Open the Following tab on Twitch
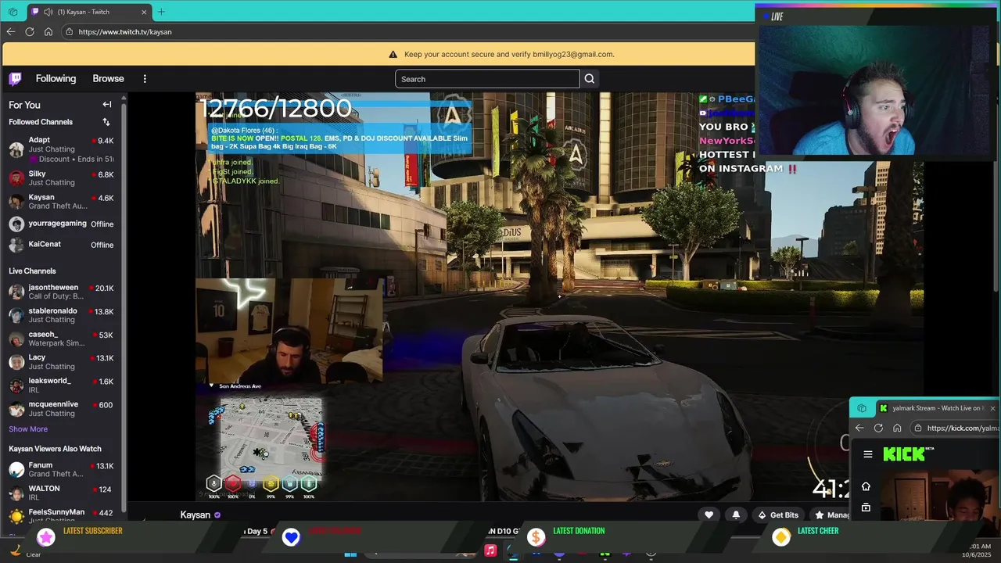Viewport: 1001px width, 563px height. pyautogui.click(x=56, y=78)
